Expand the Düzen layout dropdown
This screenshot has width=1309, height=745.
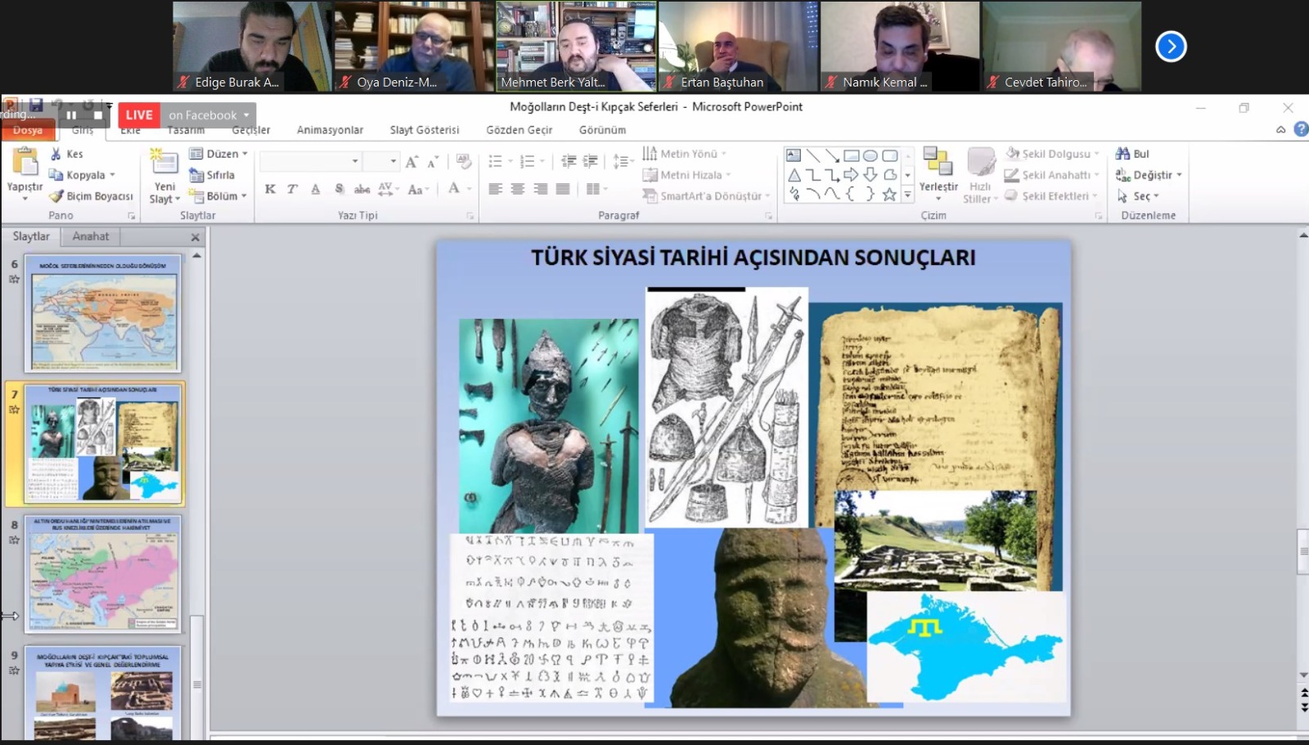(x=245, y=154)
